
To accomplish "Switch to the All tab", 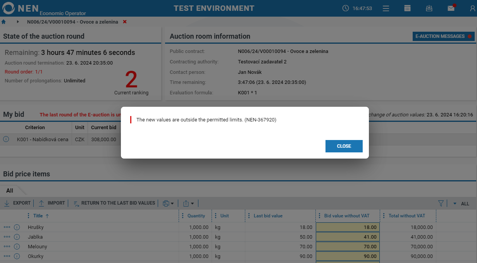I will (10, 191).
